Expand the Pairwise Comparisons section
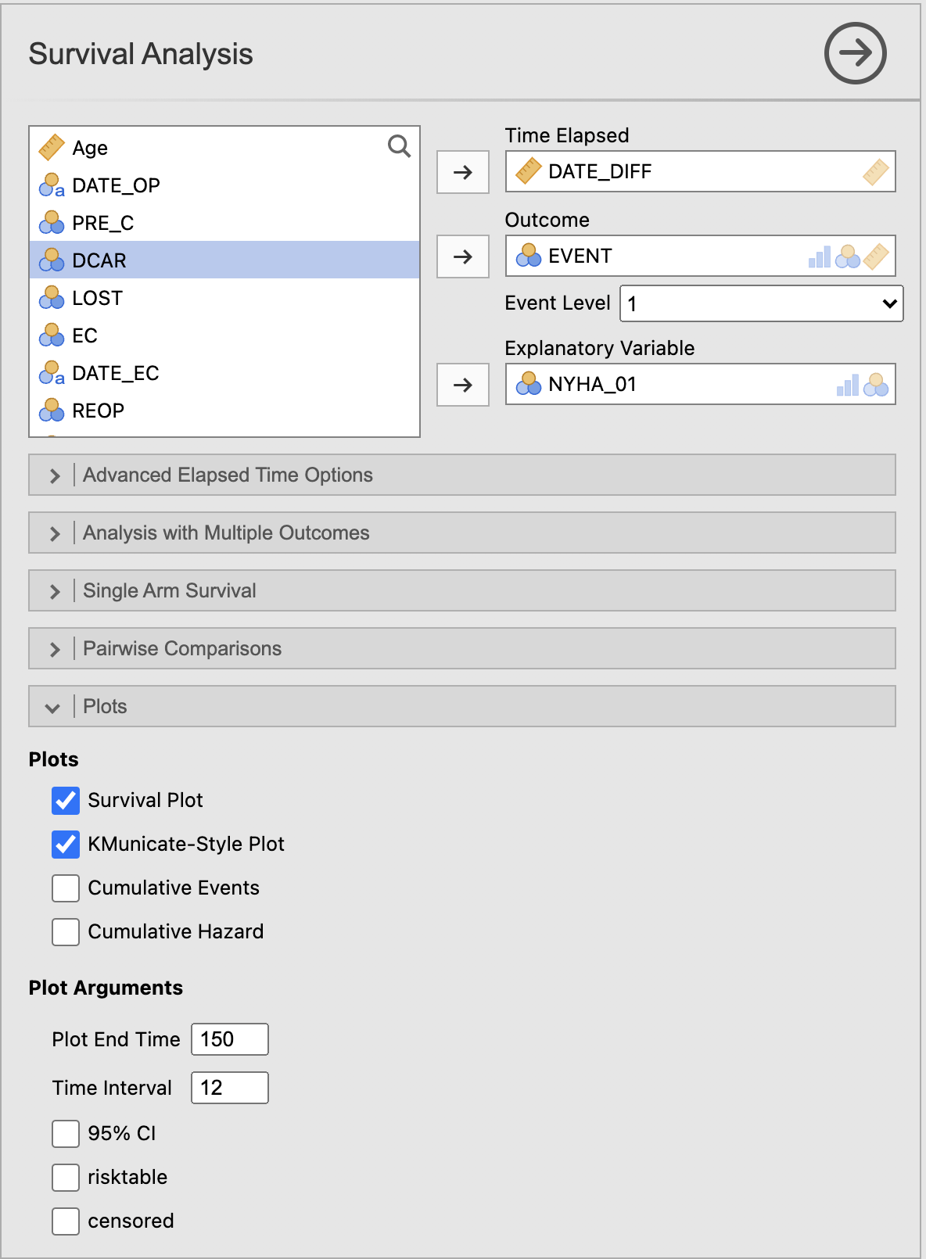The height and width of the screenshot is (1259, 926). point(462,648)
